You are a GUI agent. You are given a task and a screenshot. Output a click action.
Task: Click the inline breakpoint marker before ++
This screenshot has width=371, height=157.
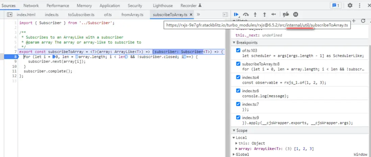click(185, 57)
